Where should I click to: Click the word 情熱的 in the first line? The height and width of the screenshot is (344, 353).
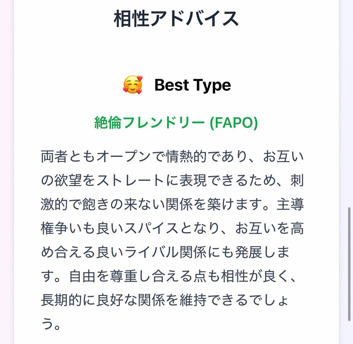(186, 156)
